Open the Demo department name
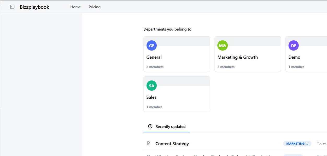Screen dimensions: 327x156 pos(294,57)
